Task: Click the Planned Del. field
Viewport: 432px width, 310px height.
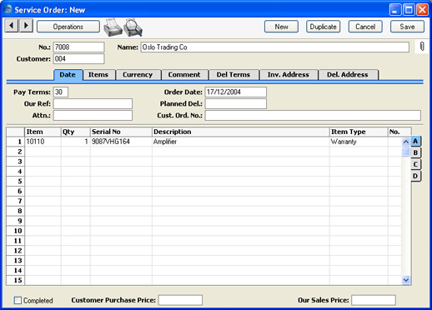Action: coord(236,103)
